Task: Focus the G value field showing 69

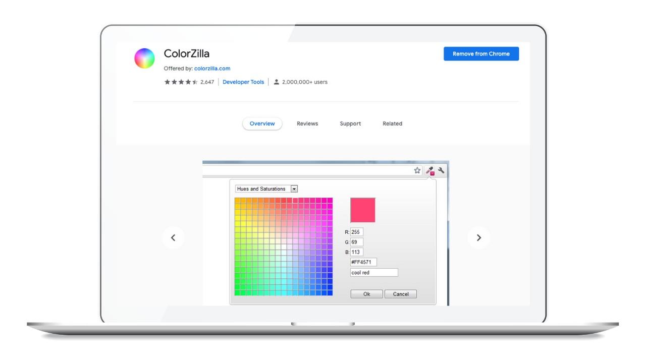Action: point(357,242)
